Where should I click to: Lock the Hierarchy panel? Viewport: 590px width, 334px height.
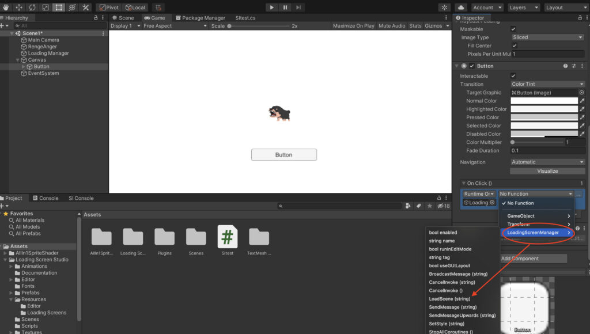click(x=96, y=18)
